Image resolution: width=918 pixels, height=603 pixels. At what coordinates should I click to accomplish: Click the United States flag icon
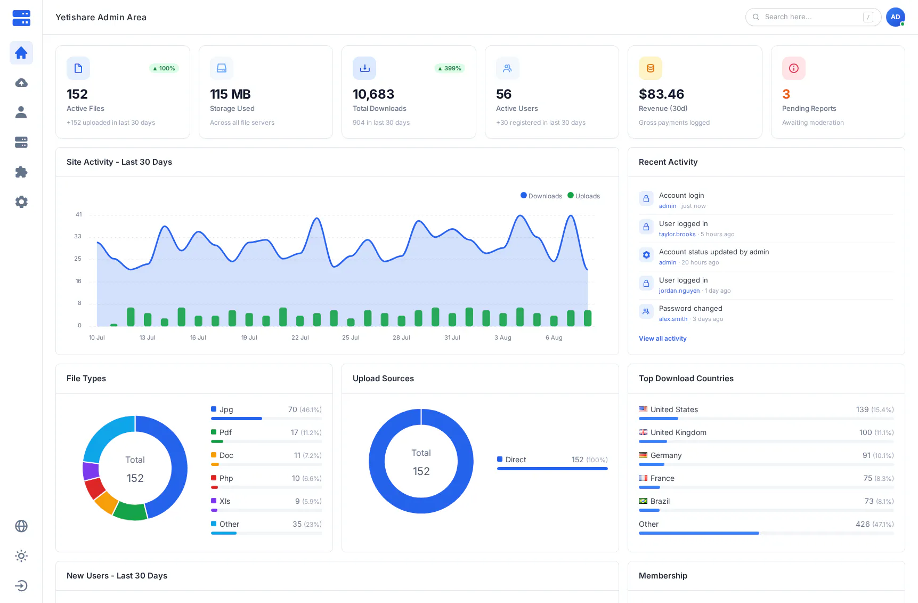[x=643, y=409]
